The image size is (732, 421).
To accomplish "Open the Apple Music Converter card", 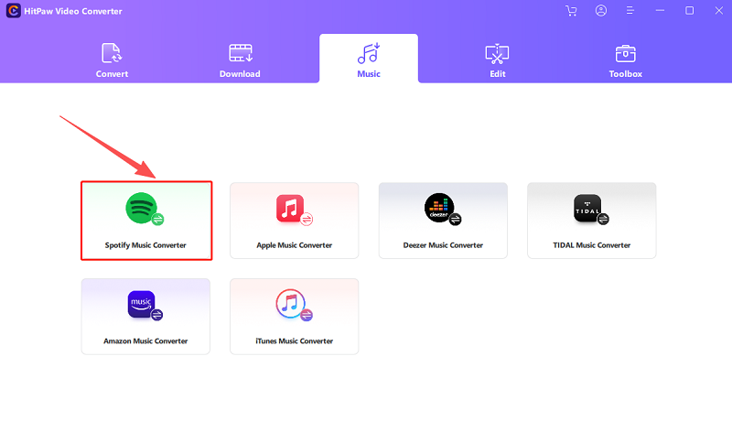I will (x=294, y=221).
